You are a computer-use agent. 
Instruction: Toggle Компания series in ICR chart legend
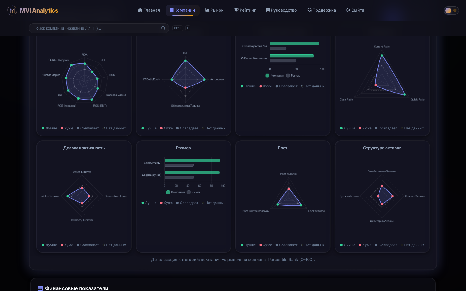pyautogui.click(x=275, y=76)
